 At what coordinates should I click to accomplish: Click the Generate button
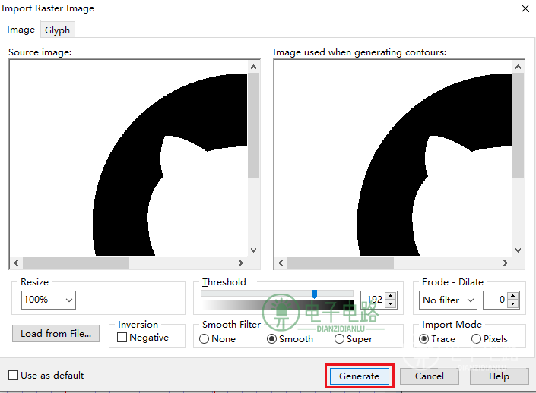pos(360,376)
